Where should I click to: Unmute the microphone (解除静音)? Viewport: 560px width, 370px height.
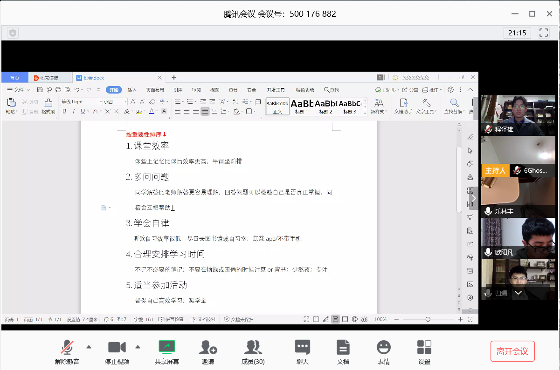point(67,347)
